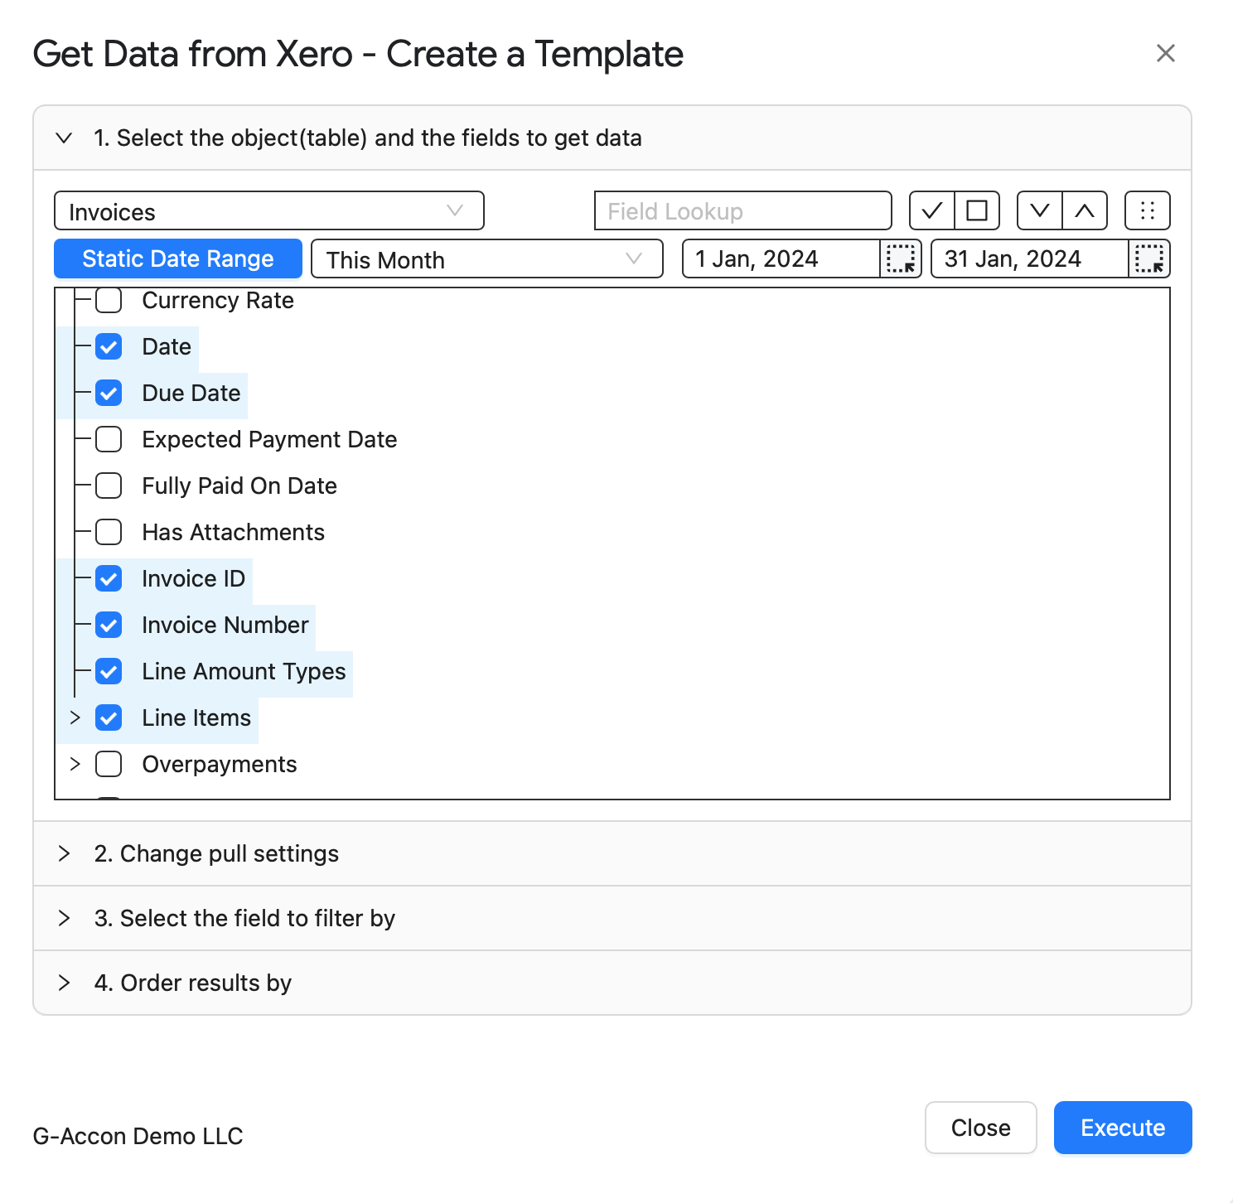Uncheck the Date field checkbox

[109, 346]
